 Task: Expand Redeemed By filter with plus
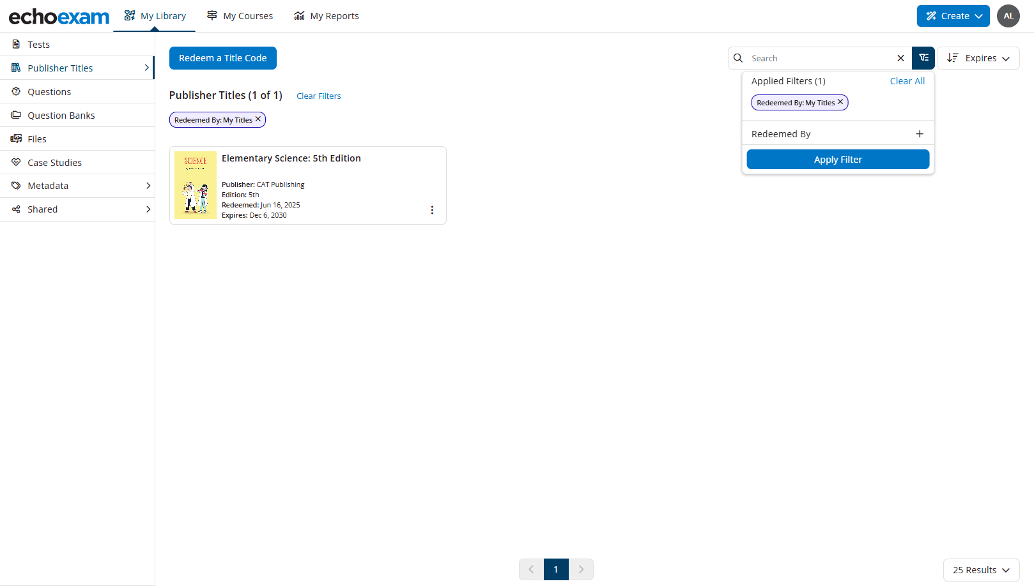(920, 134)
